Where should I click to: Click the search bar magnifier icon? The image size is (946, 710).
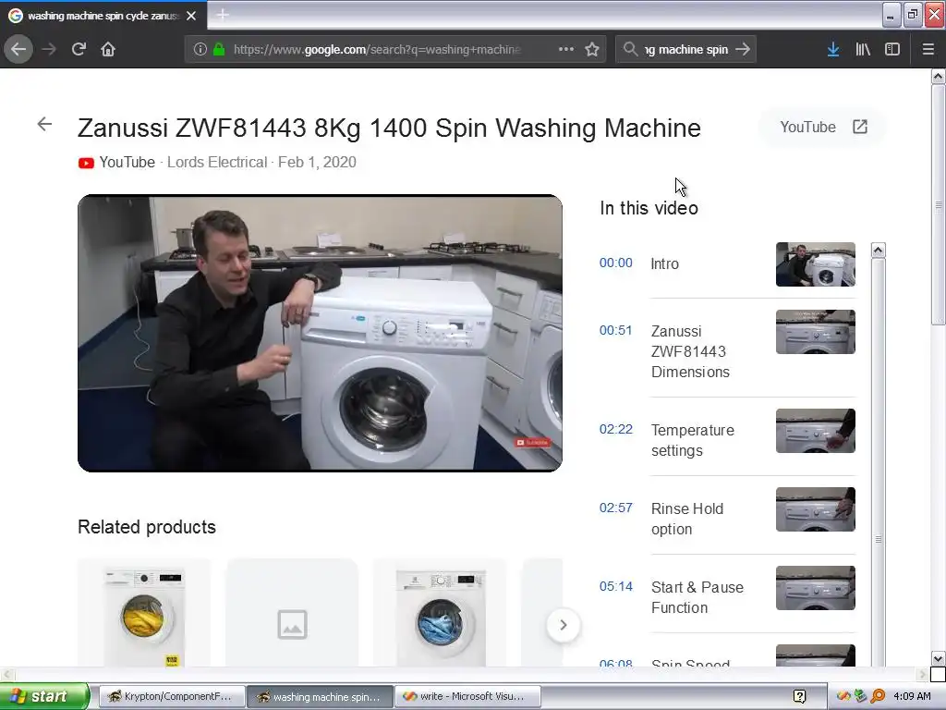630,49
